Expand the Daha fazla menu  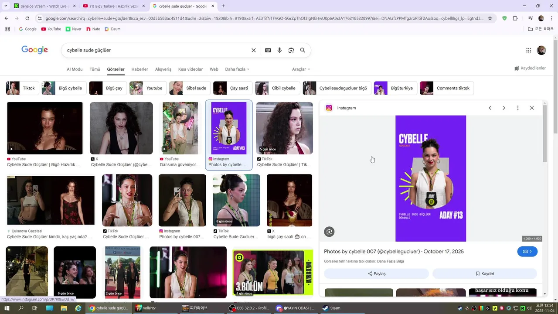point(237,69)
